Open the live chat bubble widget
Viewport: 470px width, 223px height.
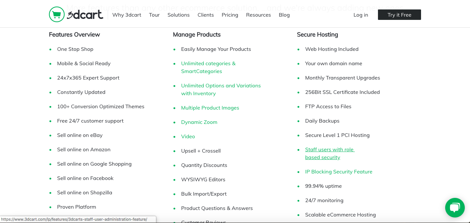coord(455,208)
